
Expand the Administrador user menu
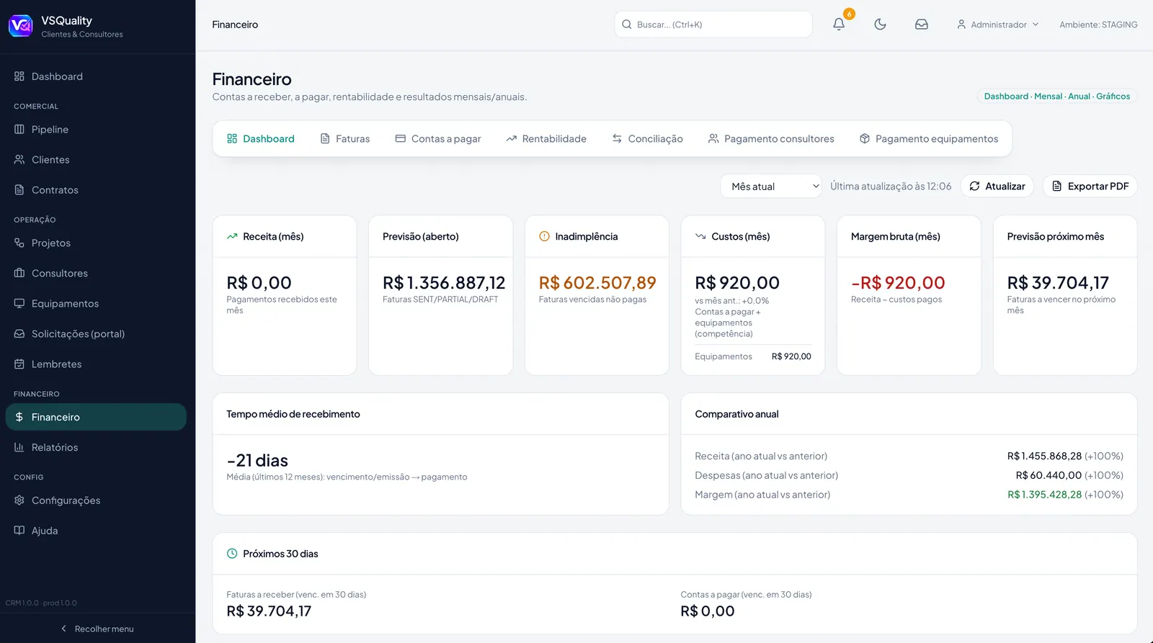pos(998,24)
